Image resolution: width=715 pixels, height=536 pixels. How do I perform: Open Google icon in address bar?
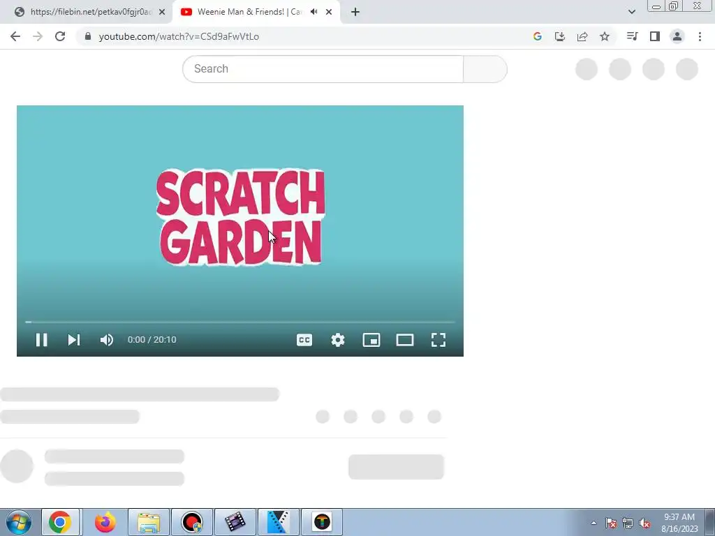pos(538,36)
